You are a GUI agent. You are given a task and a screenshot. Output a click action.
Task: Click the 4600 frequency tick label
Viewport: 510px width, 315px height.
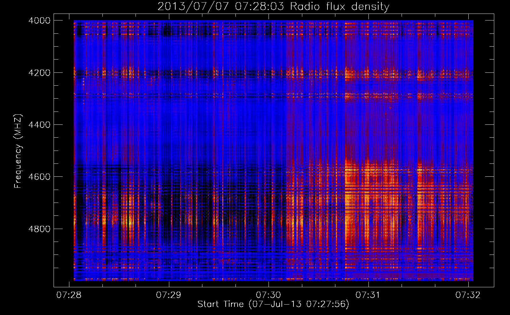tap(39, 177)
